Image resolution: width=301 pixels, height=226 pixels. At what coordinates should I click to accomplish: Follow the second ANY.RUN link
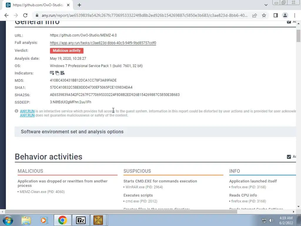[27, 115]
